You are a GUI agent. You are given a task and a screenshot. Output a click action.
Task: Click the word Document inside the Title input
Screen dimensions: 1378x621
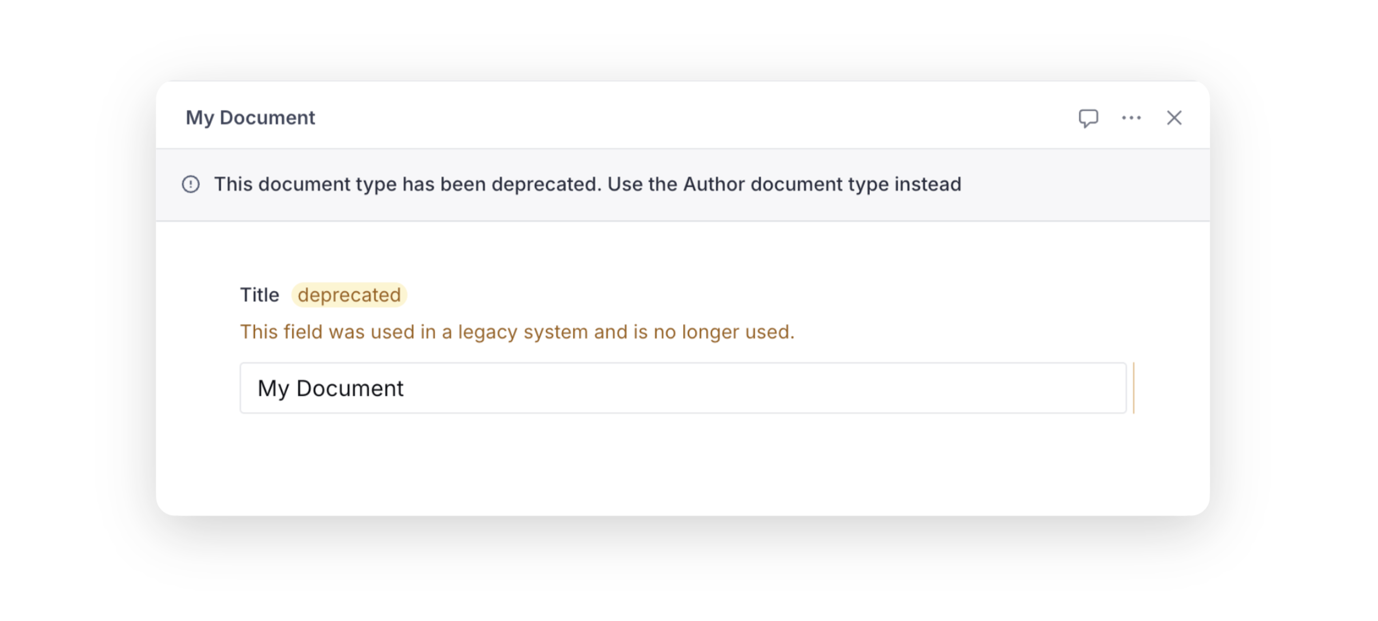350,388
